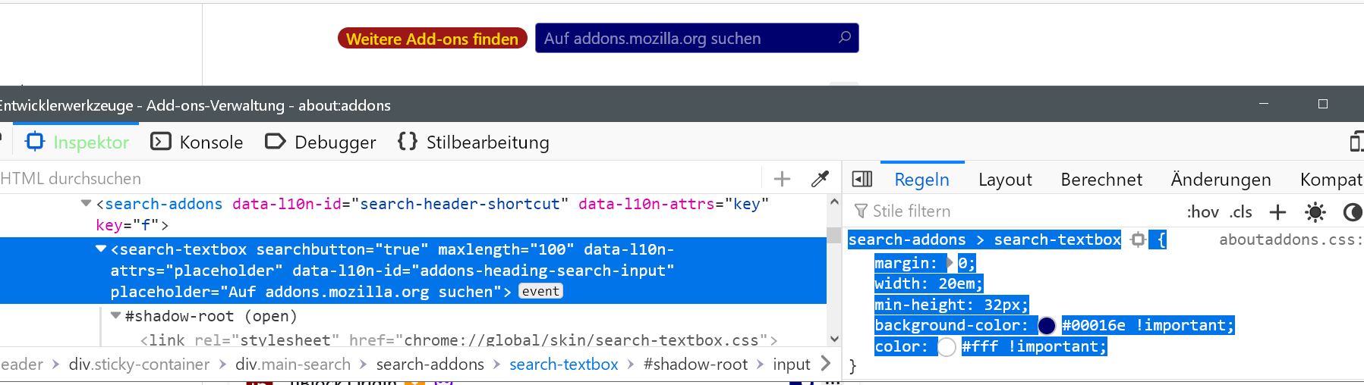
Task: Switch to the Berechnet tab
Action: [x=1101, y=180]
